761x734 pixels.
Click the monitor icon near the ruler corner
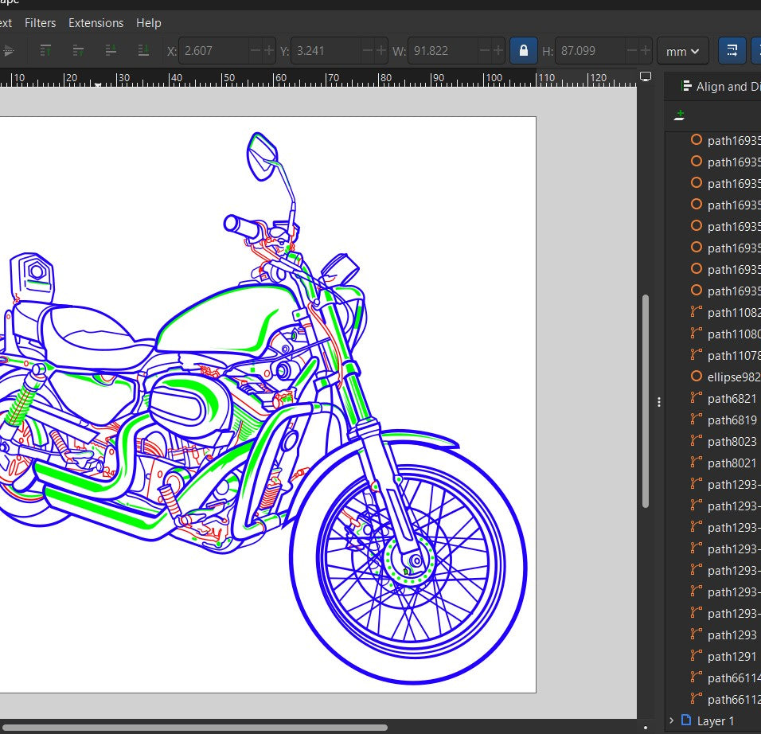coord(646,76)
